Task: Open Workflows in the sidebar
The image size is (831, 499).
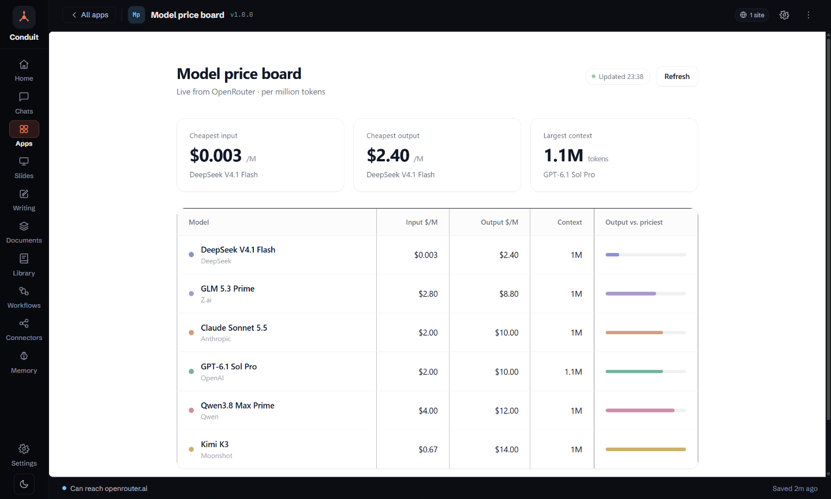Action: [24, 297]
